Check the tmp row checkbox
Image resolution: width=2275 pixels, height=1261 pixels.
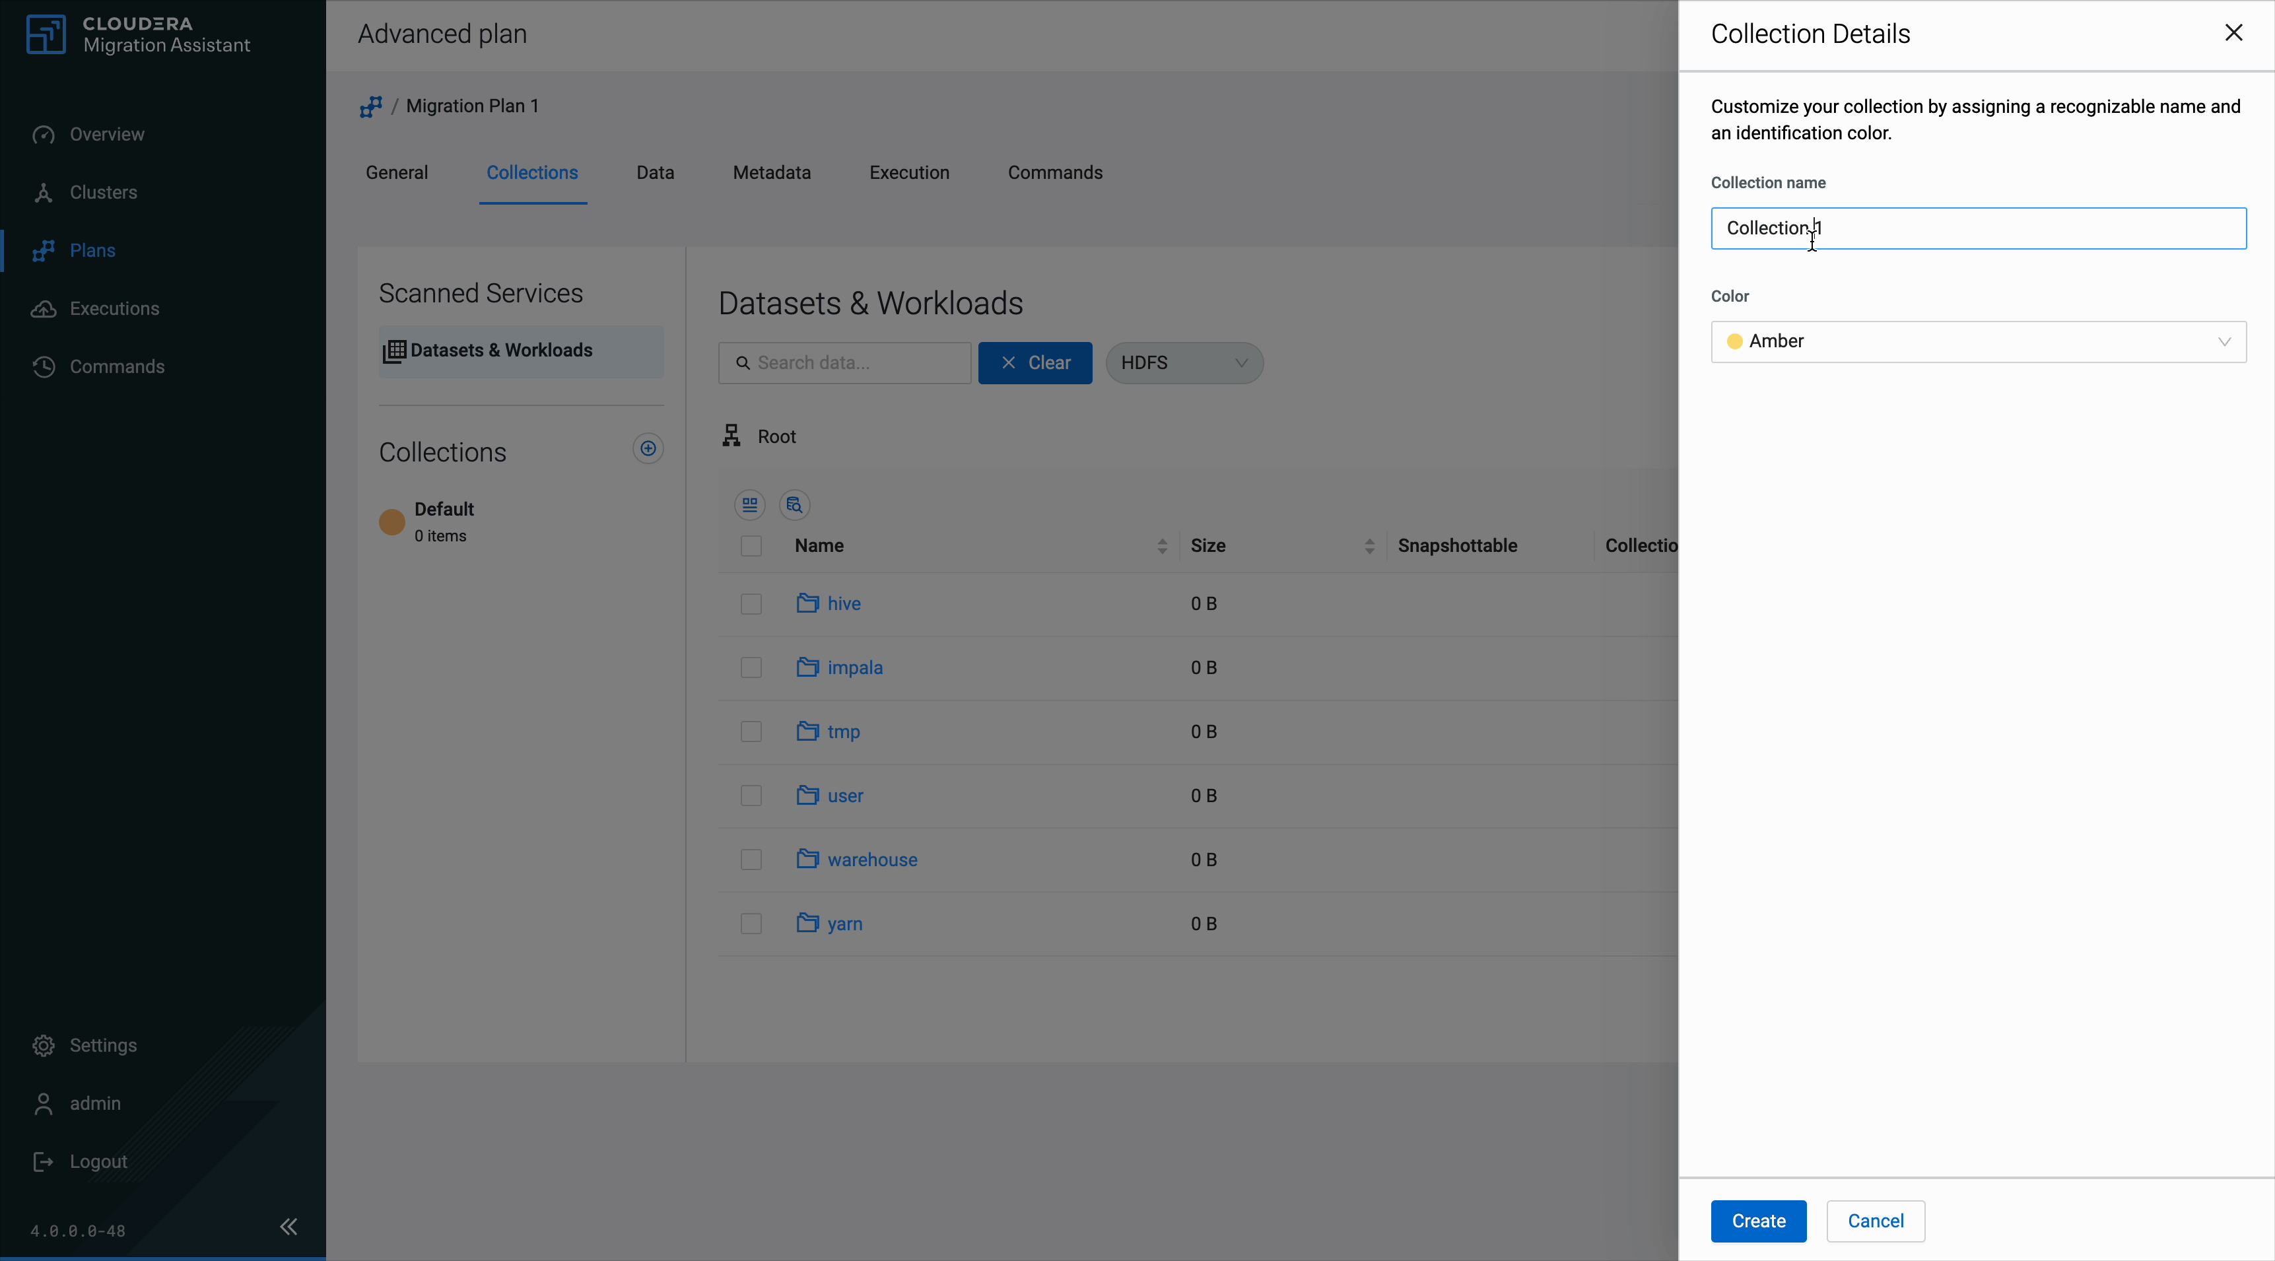tap(751, 732)
